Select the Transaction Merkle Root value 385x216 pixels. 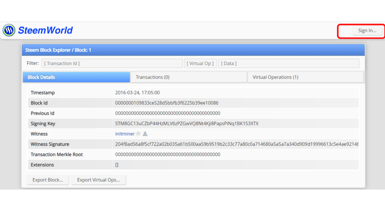pos(168,154)
